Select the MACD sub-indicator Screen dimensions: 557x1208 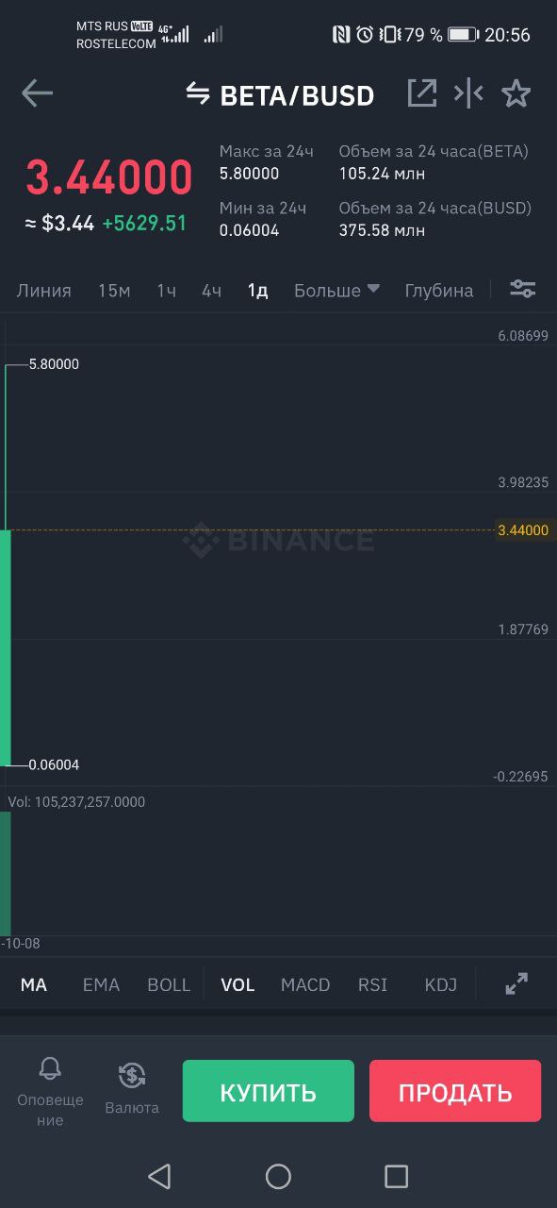(x=305, y=984)
